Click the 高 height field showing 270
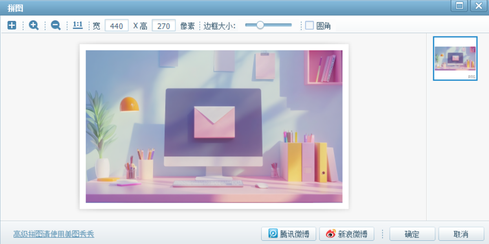Screen dimensions: 489x244 coord(163,26)
